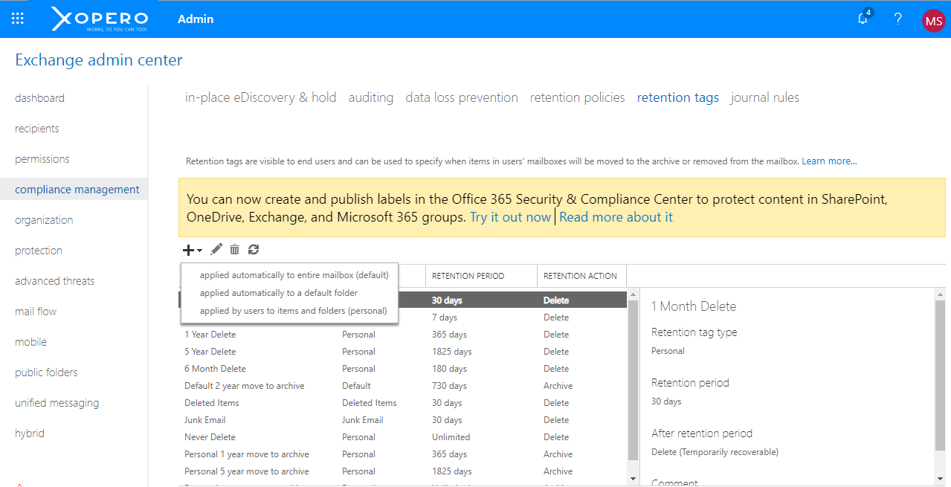Viewport: 951px width, 487px height.
Task: Sort by the Retention Period column header
Action: point(468,276)
